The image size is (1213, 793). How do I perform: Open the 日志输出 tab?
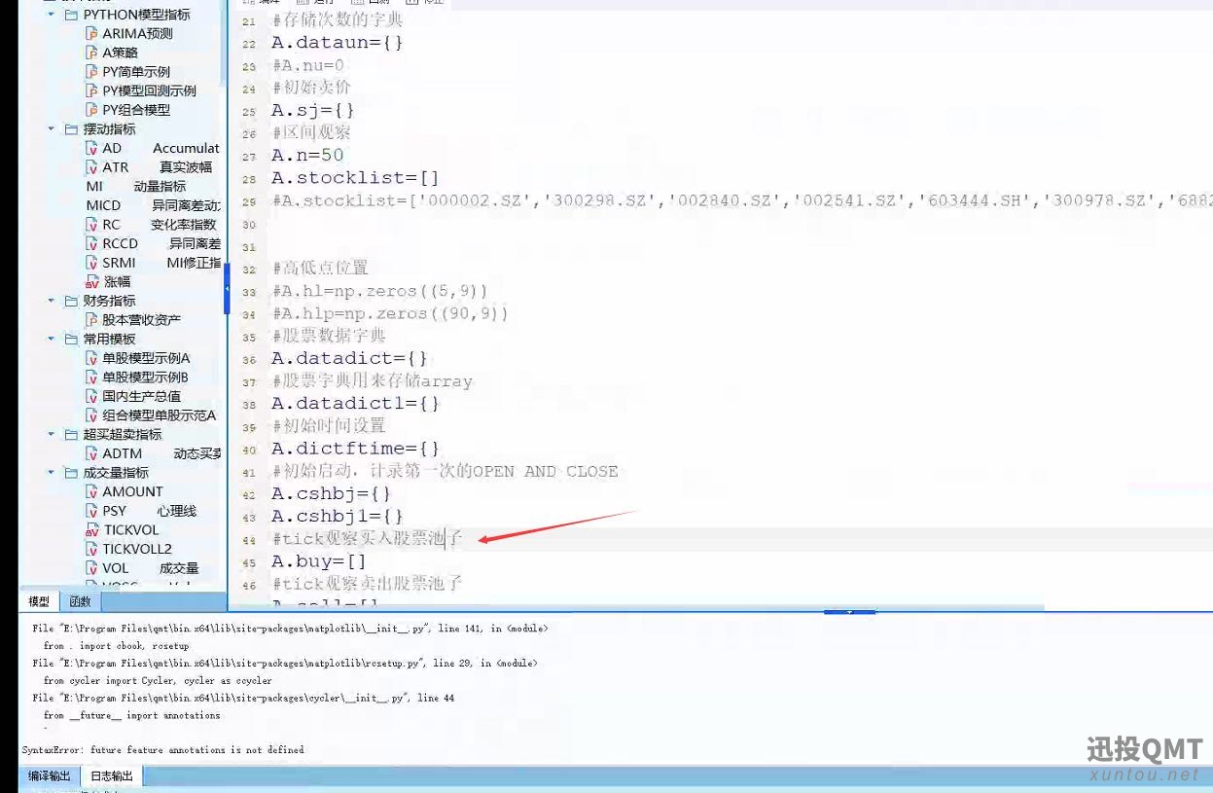coord(112,775)
